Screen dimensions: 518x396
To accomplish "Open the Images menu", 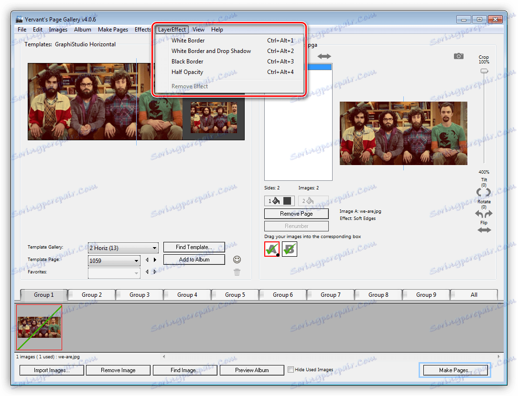I will tap(58, 30).
